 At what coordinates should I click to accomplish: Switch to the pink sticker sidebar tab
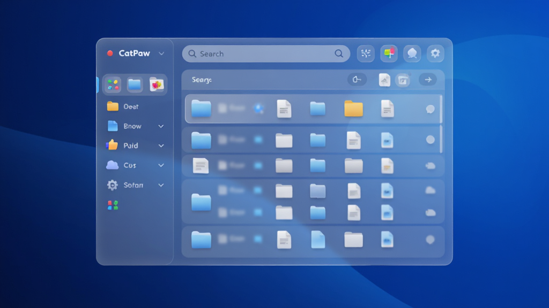[157, 84]
